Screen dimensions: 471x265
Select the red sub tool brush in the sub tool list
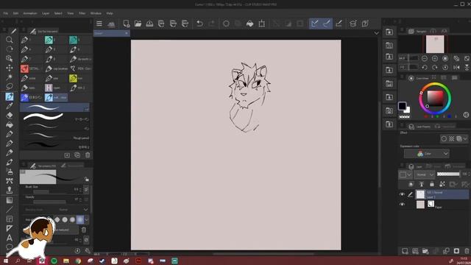coord(24,68)
